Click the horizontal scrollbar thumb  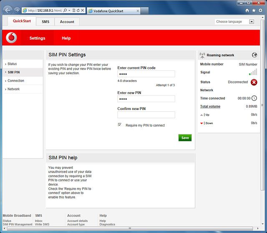(x=130, y=228)
